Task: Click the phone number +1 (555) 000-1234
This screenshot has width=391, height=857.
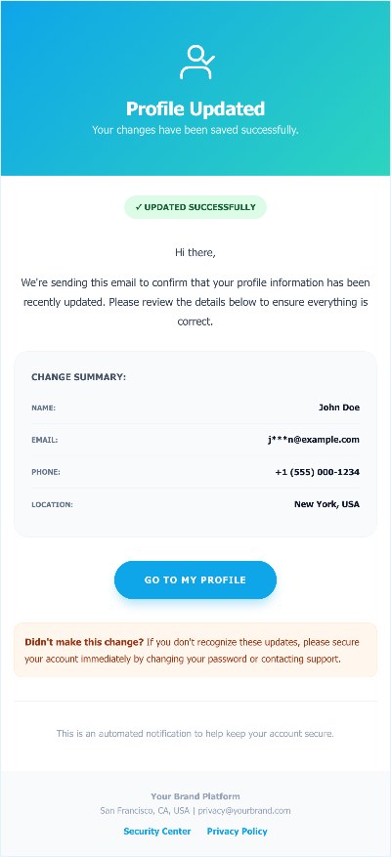Action: [x=317, y=472]
